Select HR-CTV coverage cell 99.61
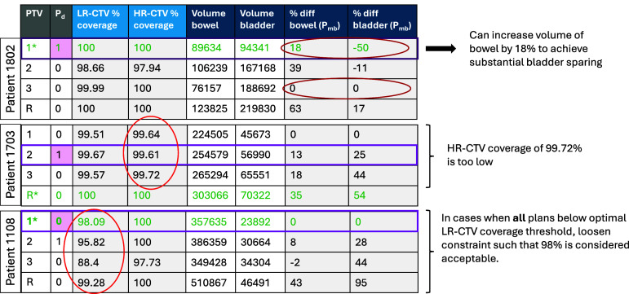Viewport: 629px width, 294px height. 157,155
